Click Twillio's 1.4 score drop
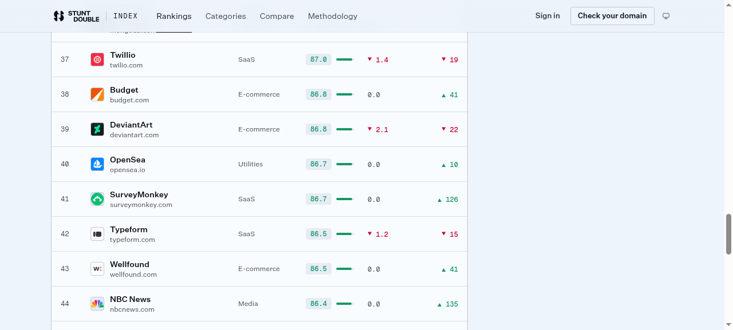Image resolution: width=733 pixels, height=330 pixels. click(378, 59)
